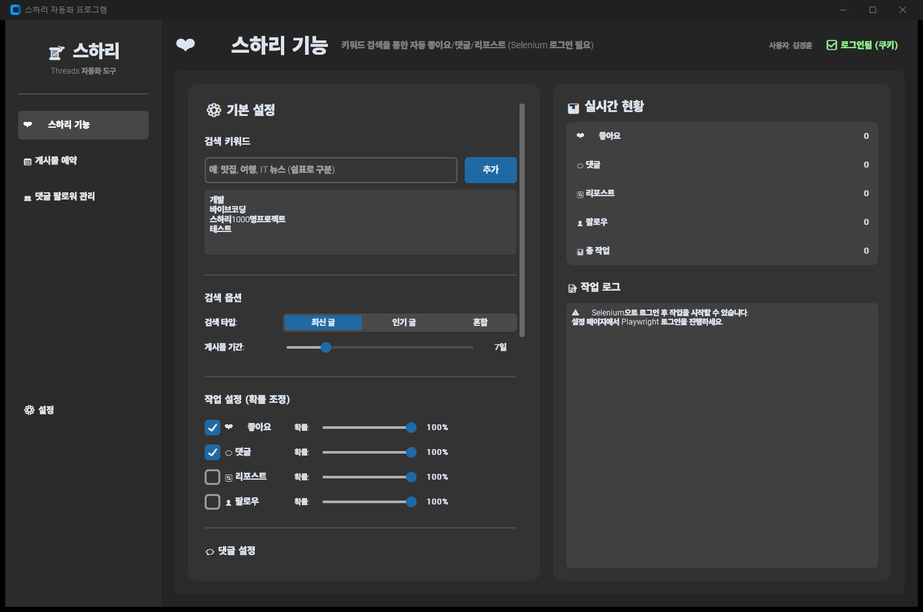
Task: Click the notepad icon beside 작업 로그
Action: 572,288
